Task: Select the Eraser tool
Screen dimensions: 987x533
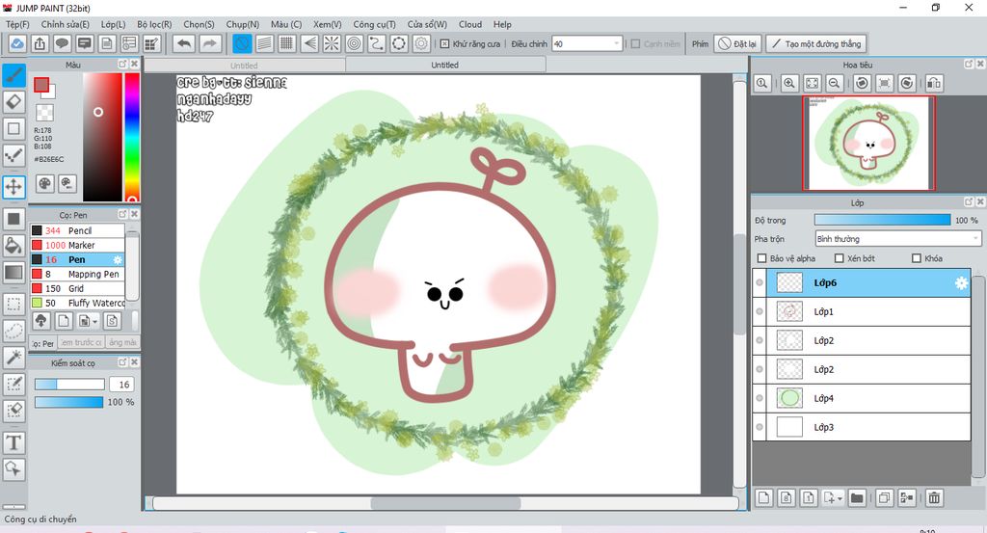Action: [13, 102]
